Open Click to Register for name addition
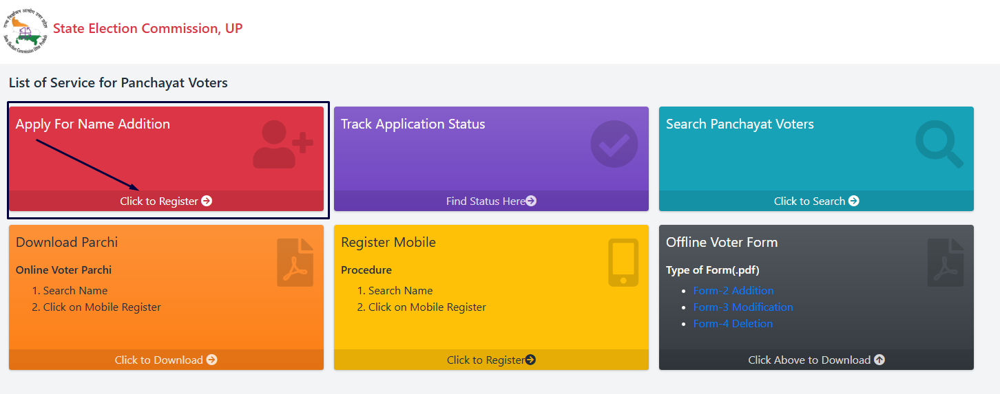1000x394 pixels. (x=165, y=201)
